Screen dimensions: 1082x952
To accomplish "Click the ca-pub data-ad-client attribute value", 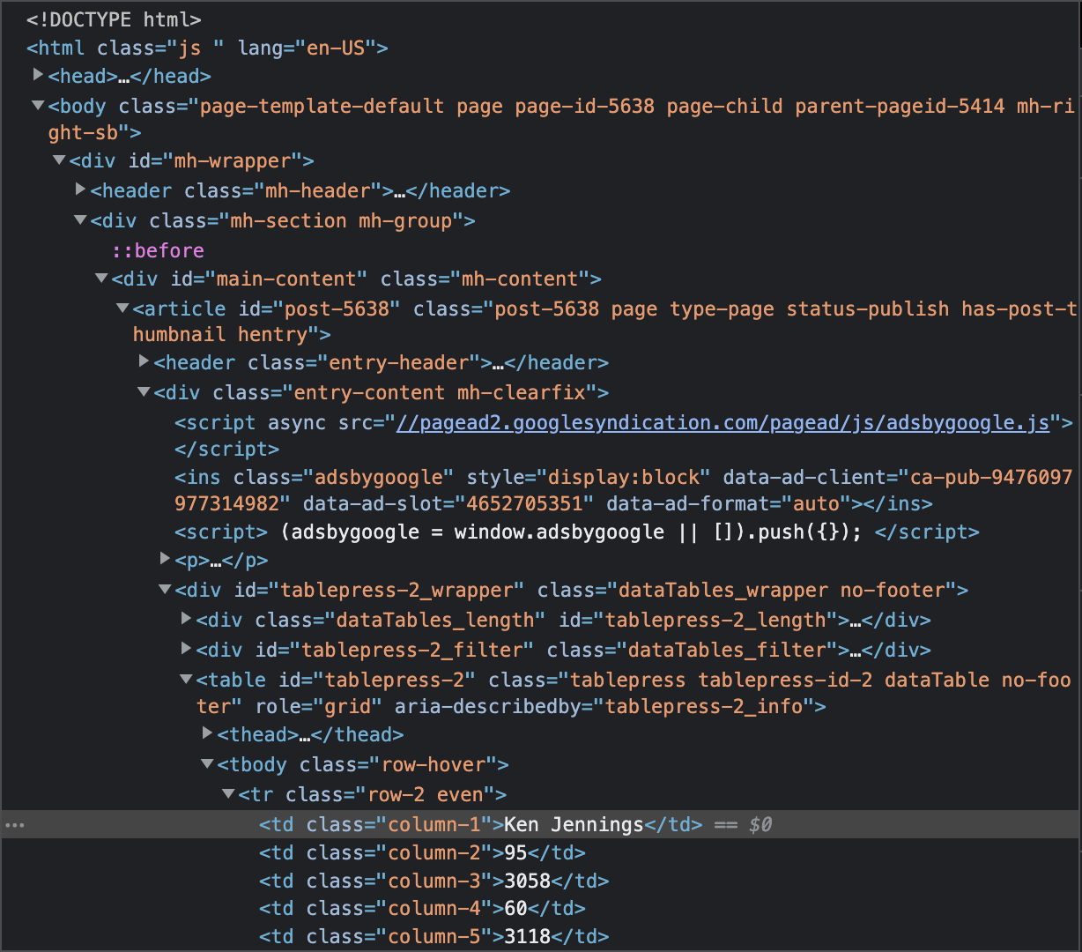I will (x=624, y=490).
